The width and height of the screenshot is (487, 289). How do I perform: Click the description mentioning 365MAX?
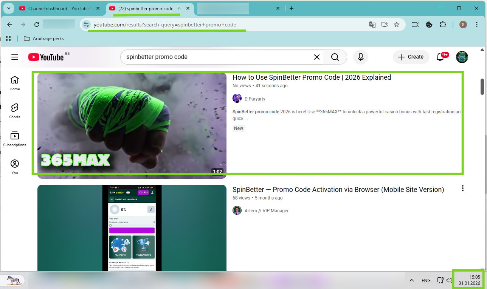click(347, 115)
